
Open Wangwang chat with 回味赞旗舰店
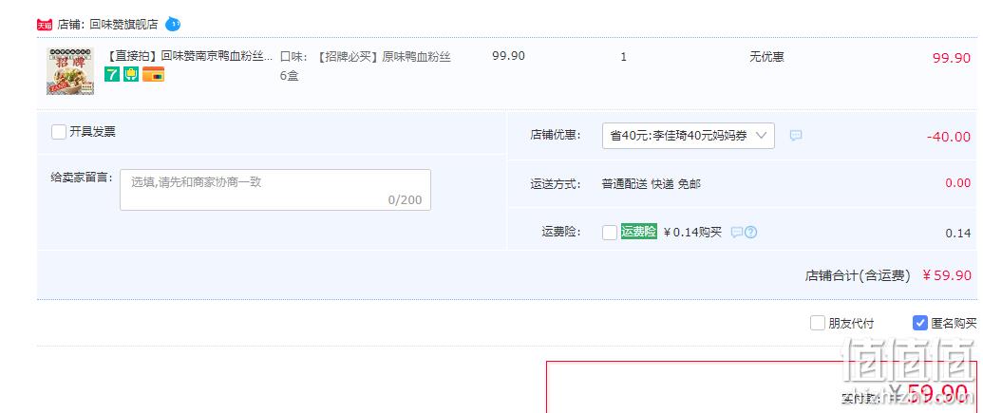(x=173, y=25)
